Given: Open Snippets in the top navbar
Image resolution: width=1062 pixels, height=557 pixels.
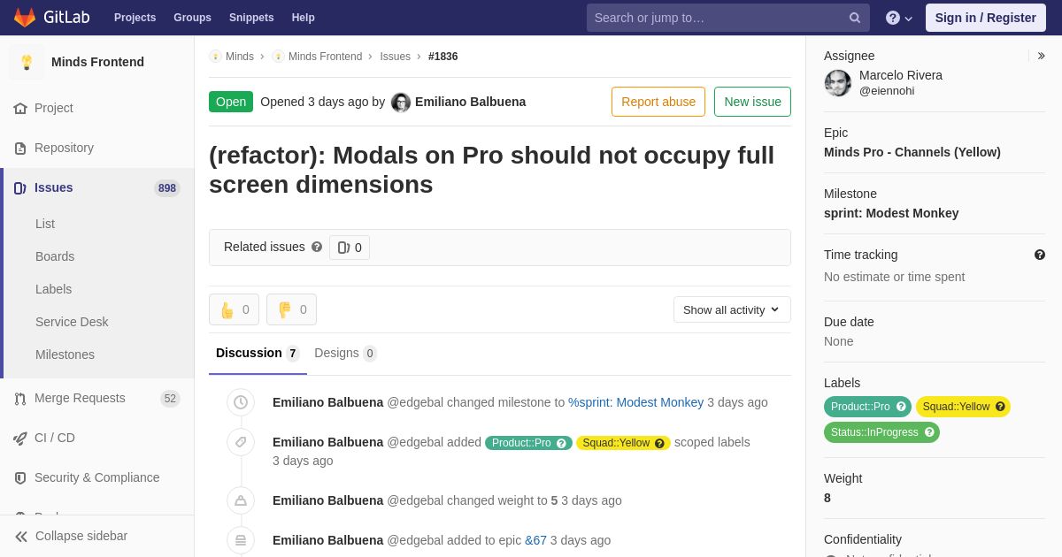Looking at the screenshot, I should click(x=251, y=18).
